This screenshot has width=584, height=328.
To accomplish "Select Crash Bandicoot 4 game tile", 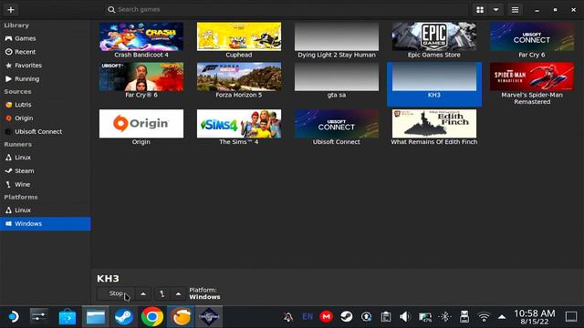I will click(x=141, y=40).
